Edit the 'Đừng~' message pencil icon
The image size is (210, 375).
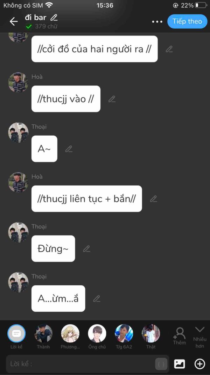(86, 249)
